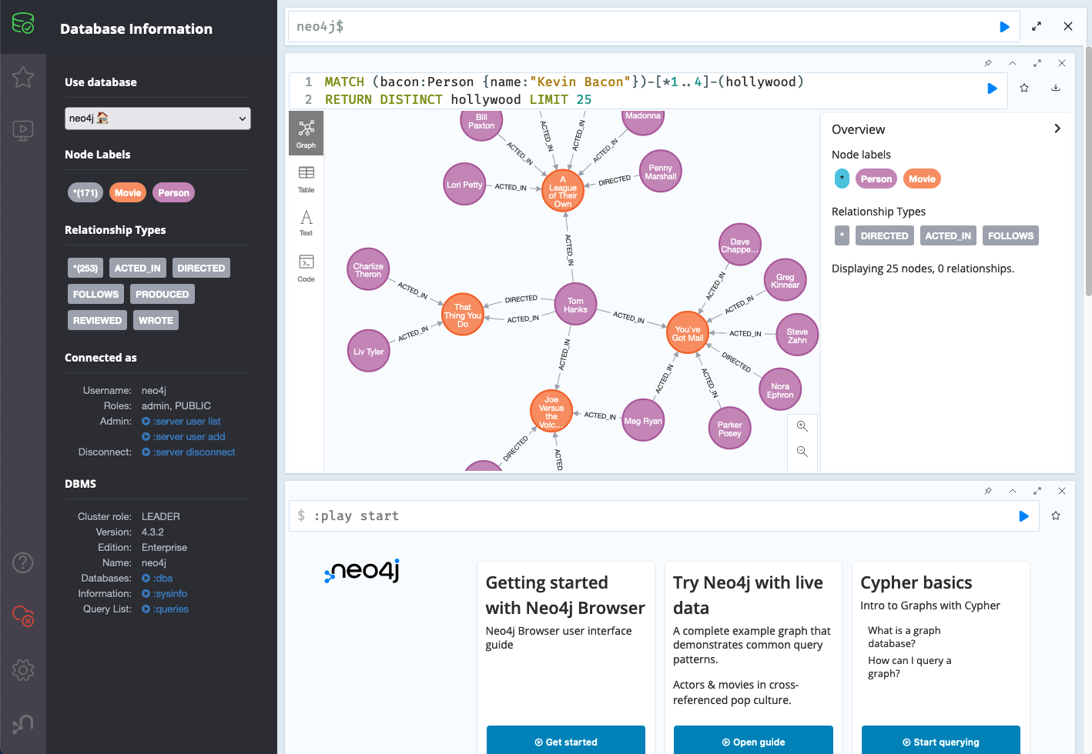Click the :server disconnect link
Image resolution: width=1092 pixels, height=754 pixels.
pyautogui.click(x=189, y=452)
